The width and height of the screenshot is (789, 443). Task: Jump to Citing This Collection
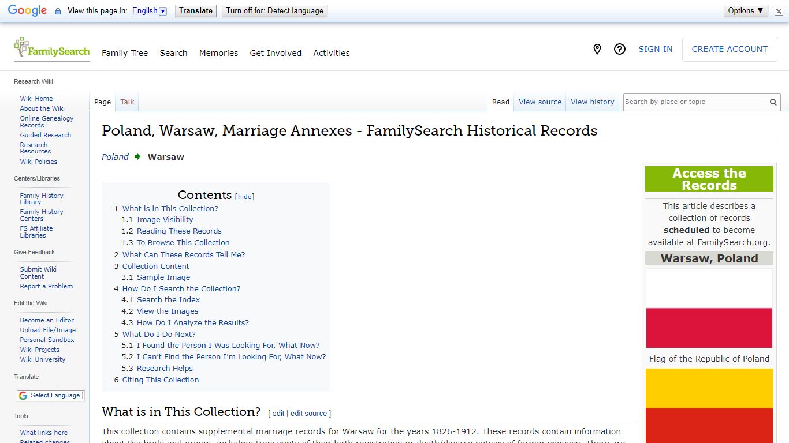(x=161, y=380)
